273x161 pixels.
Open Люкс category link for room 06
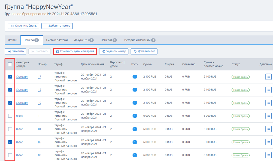[19, 155]
